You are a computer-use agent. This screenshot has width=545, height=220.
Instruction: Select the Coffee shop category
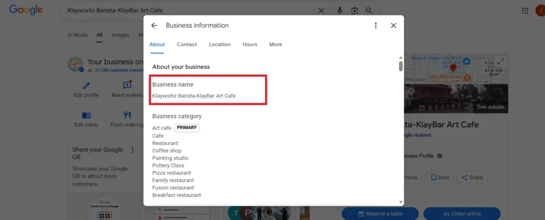(167, 151)
